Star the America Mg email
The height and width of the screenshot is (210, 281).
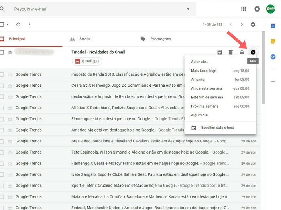pyautogui.click(x=10, y=130)
